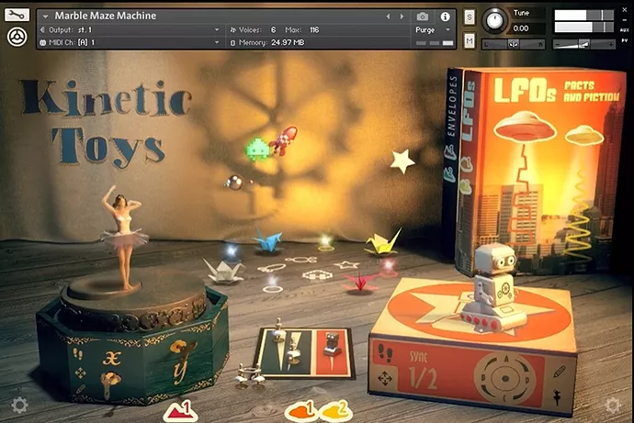This screenshot has width=634, height=423.
Task: Click the camera snapshot icon
Action: (x=423, y=17)
